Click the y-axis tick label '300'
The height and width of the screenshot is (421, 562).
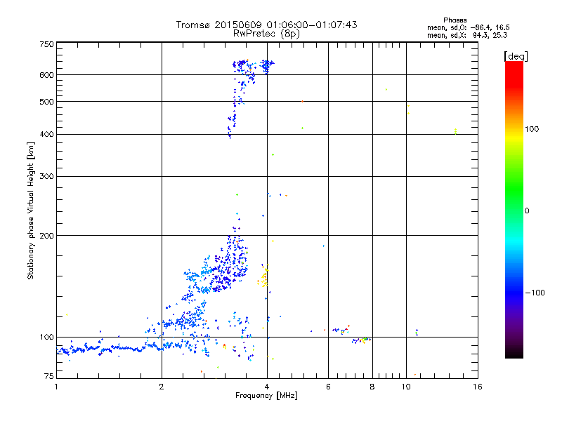[x=46, y=177]
